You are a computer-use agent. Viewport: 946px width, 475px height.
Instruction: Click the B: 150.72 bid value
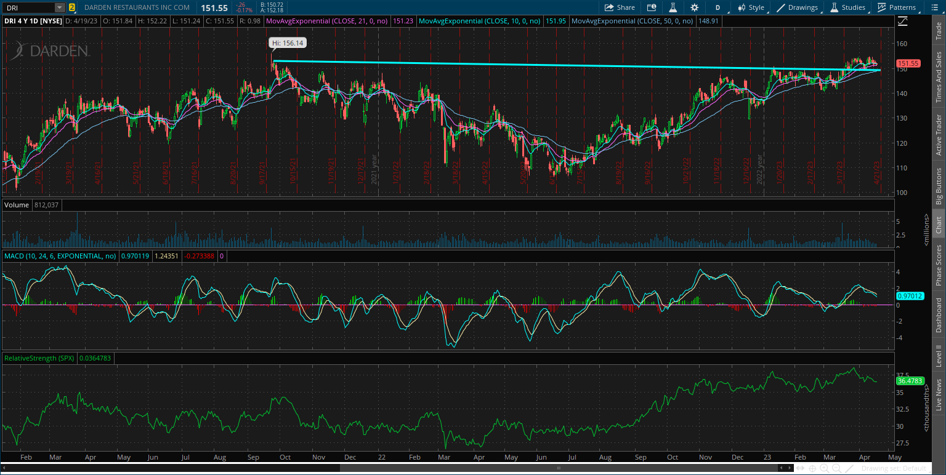pyautogui.click(x=272, y=4)
